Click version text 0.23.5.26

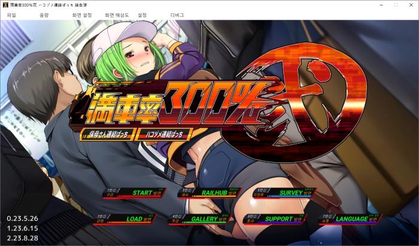[x=23, y=218]
